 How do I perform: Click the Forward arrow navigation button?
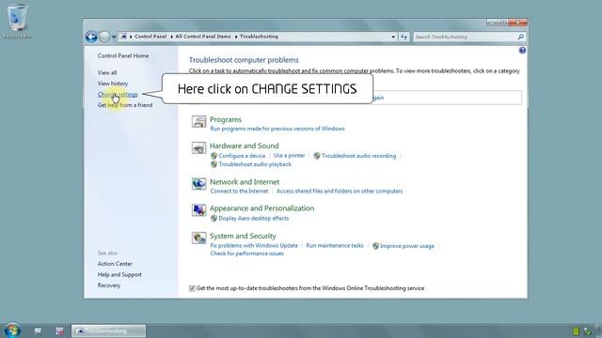[104, 37]
